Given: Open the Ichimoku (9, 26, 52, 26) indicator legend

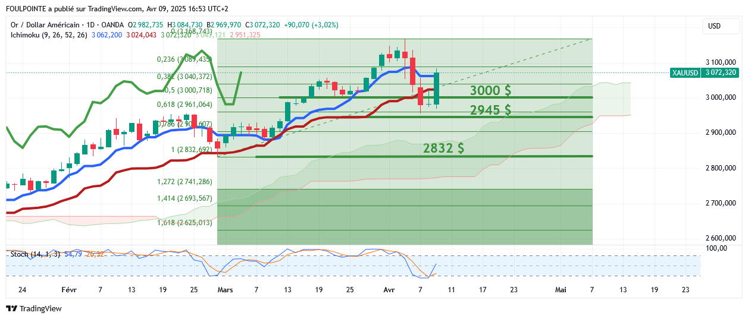Looking at the screenshot, I should [x=49, y=35].
